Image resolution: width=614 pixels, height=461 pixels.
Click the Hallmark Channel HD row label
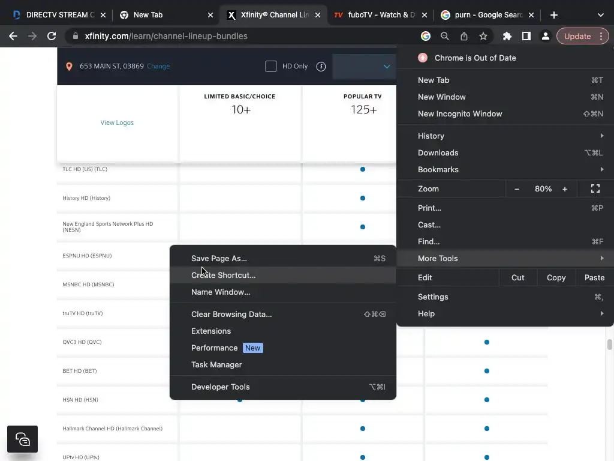point(112,429)
